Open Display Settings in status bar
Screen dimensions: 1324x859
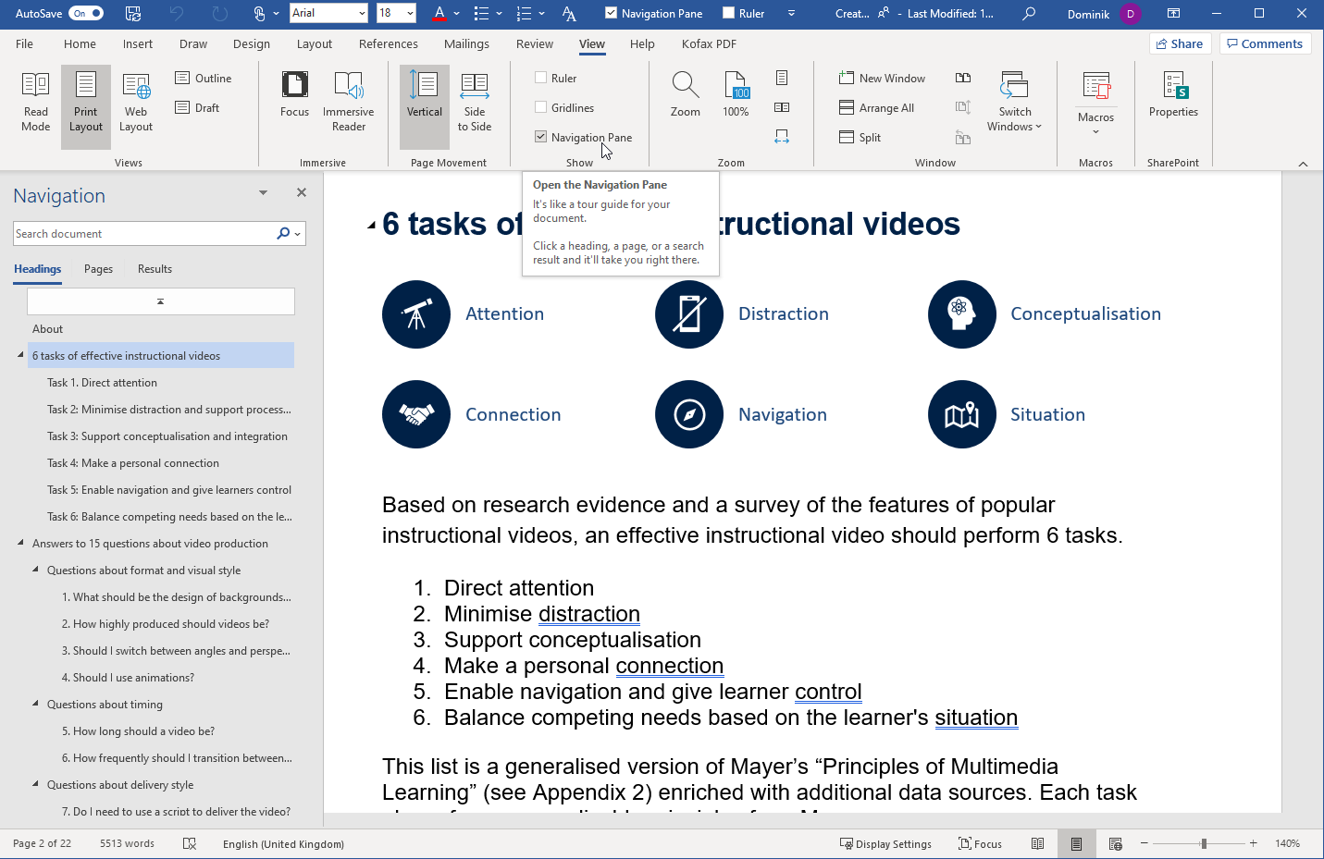(x=885, y=844)
